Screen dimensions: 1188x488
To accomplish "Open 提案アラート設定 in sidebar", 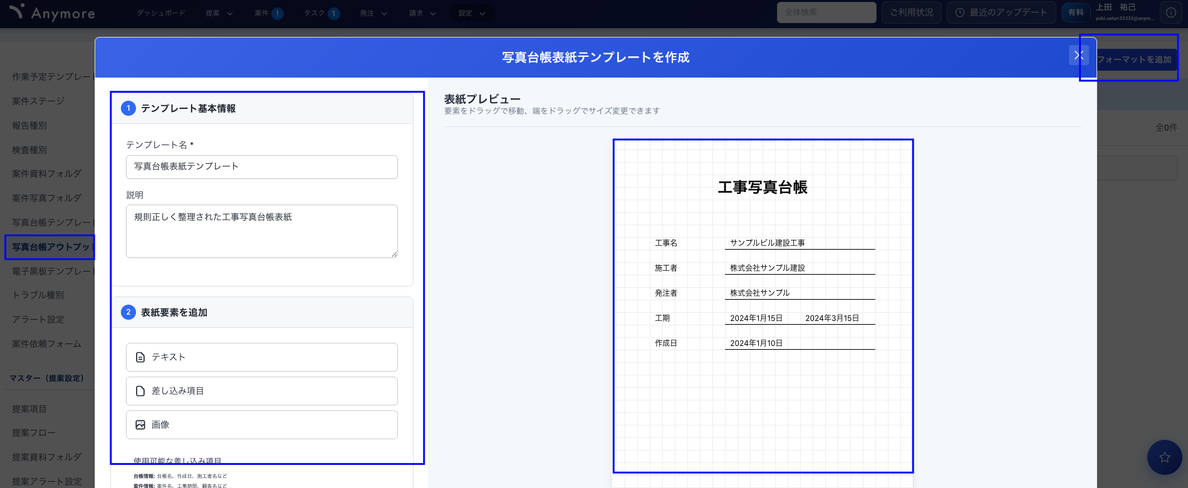I will coord(47,482).
